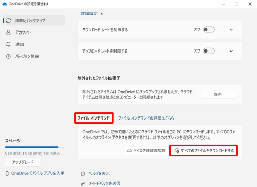Viewport: 257px width, 187px height.
Task: Click the アップグレード button
Action: click(23, 162)
